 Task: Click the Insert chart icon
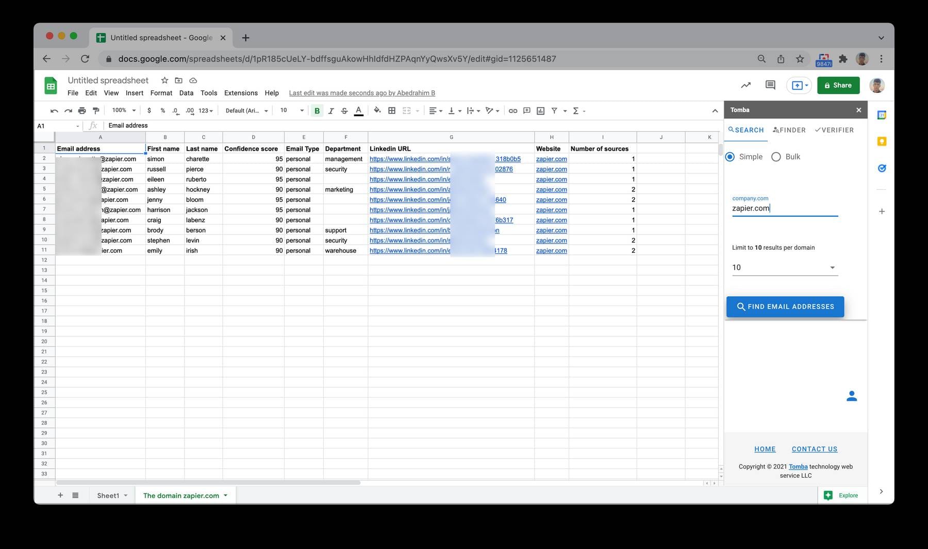click(541, 111)
